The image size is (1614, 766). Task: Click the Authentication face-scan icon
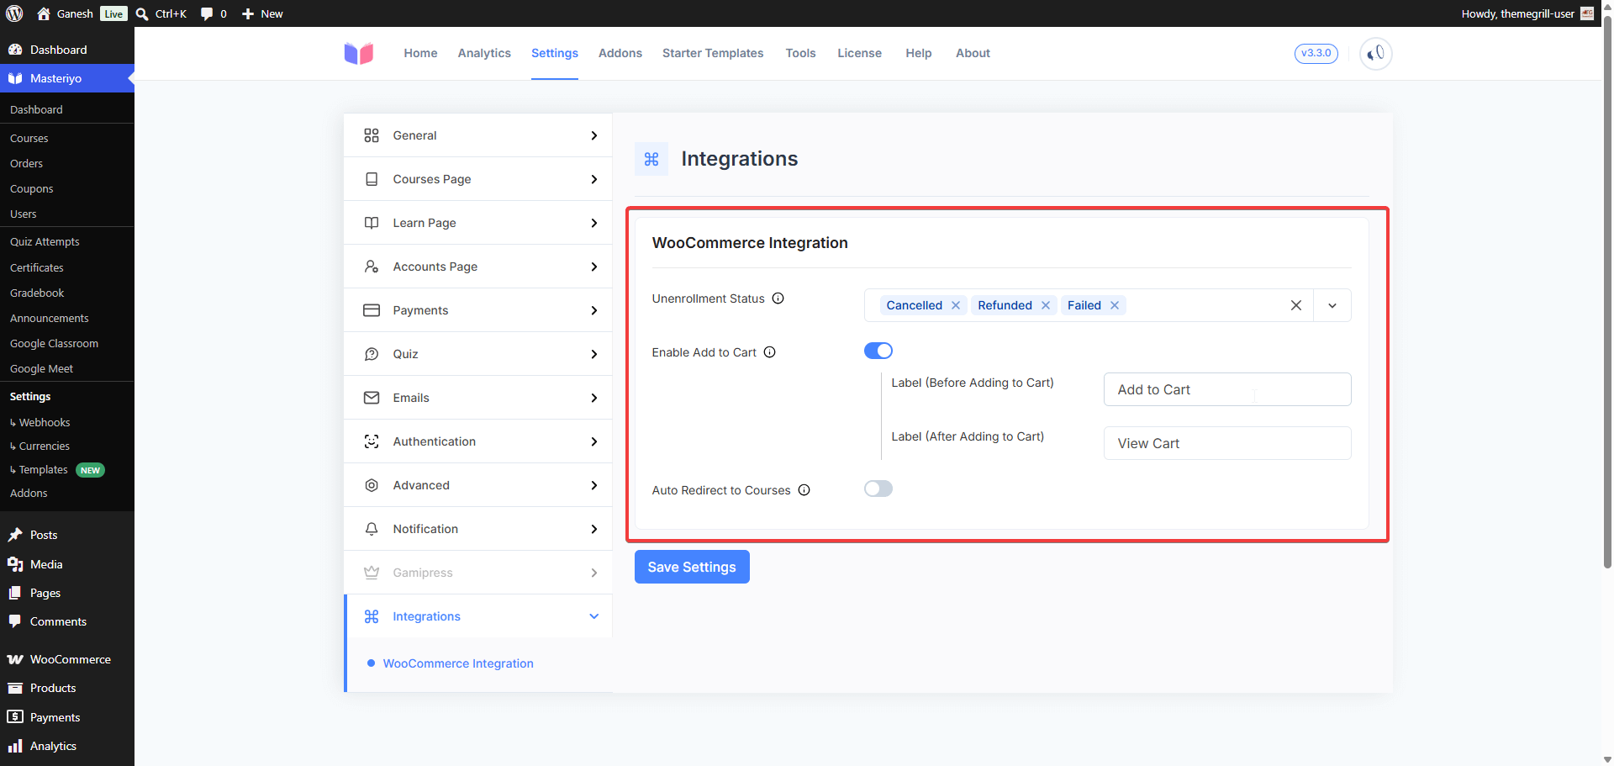(x=372, y=441)
